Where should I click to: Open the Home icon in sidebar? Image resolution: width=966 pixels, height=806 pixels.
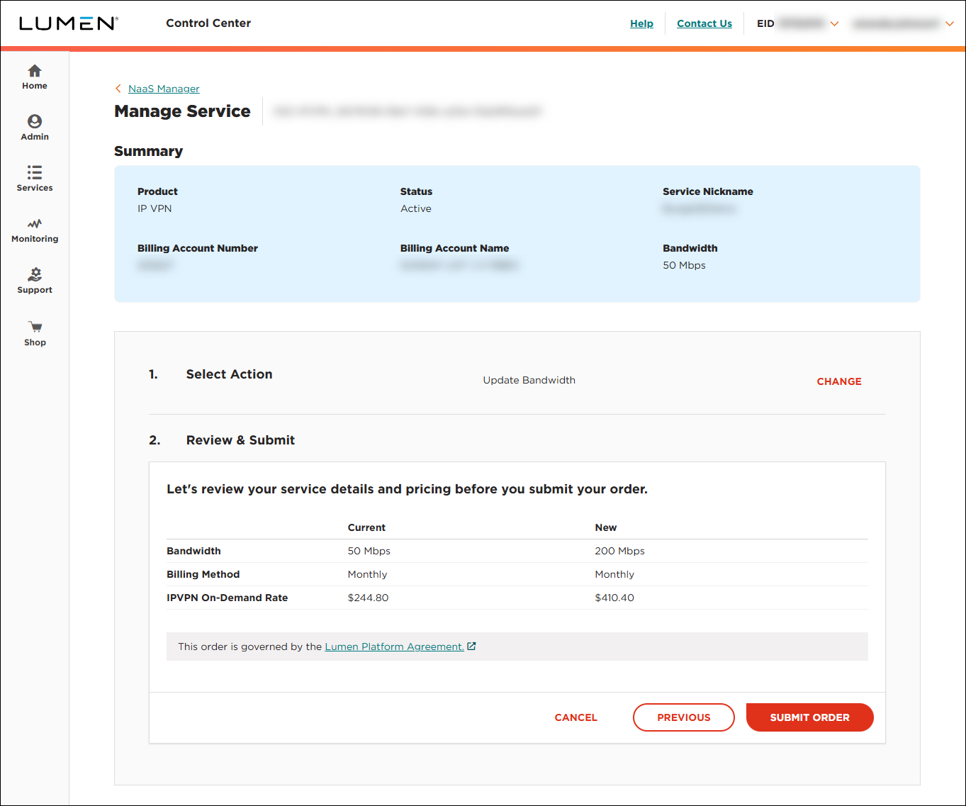35,71
